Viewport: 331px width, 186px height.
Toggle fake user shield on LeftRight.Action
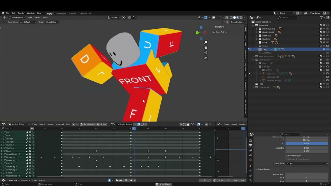click(139, 124)
